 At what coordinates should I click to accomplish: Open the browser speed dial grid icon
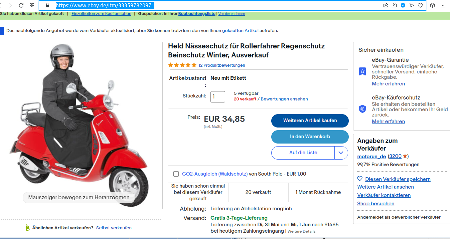tap(32, 5)
